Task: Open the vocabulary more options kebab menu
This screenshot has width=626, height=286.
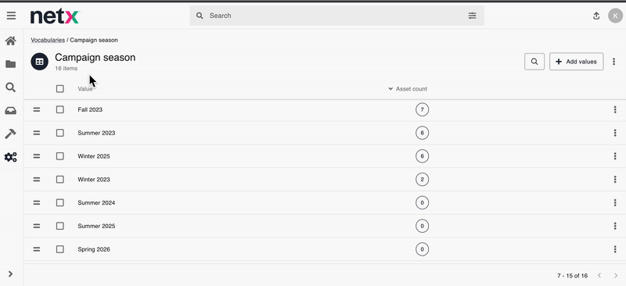Action: (x=613, y=62)
